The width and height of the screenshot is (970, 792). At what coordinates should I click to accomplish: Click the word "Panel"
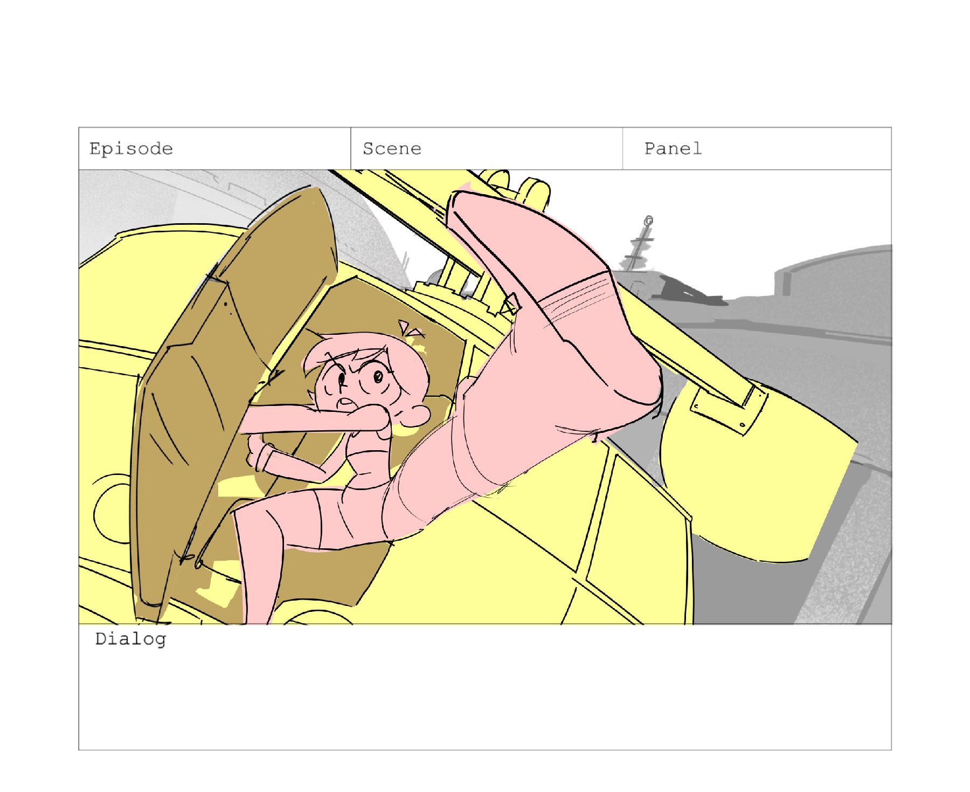pyautogui.click(x=673, y=148)
